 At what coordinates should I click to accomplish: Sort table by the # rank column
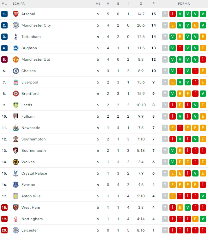pyautogui.click(x=4, y=3)
